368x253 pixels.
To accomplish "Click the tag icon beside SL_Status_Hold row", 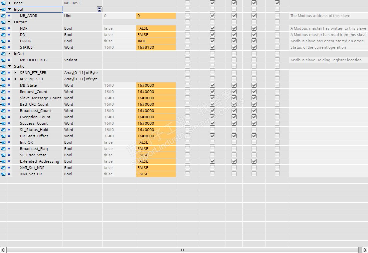I will point(3,130).
